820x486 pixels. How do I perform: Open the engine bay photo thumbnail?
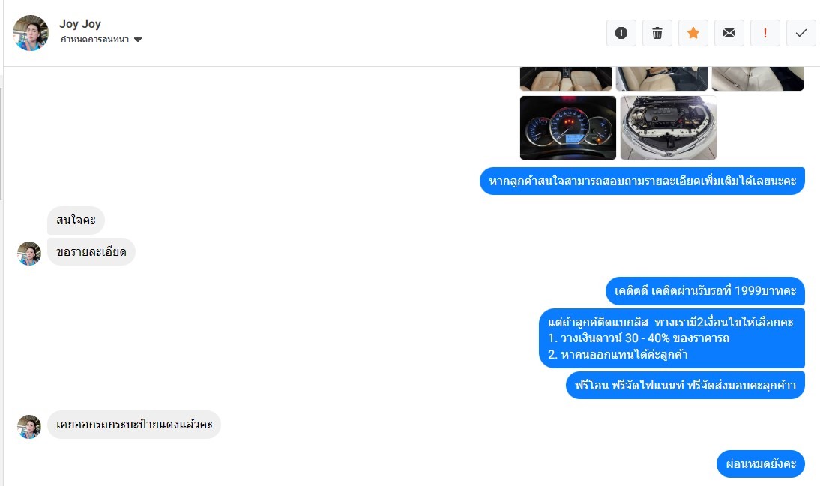(669, 127)
